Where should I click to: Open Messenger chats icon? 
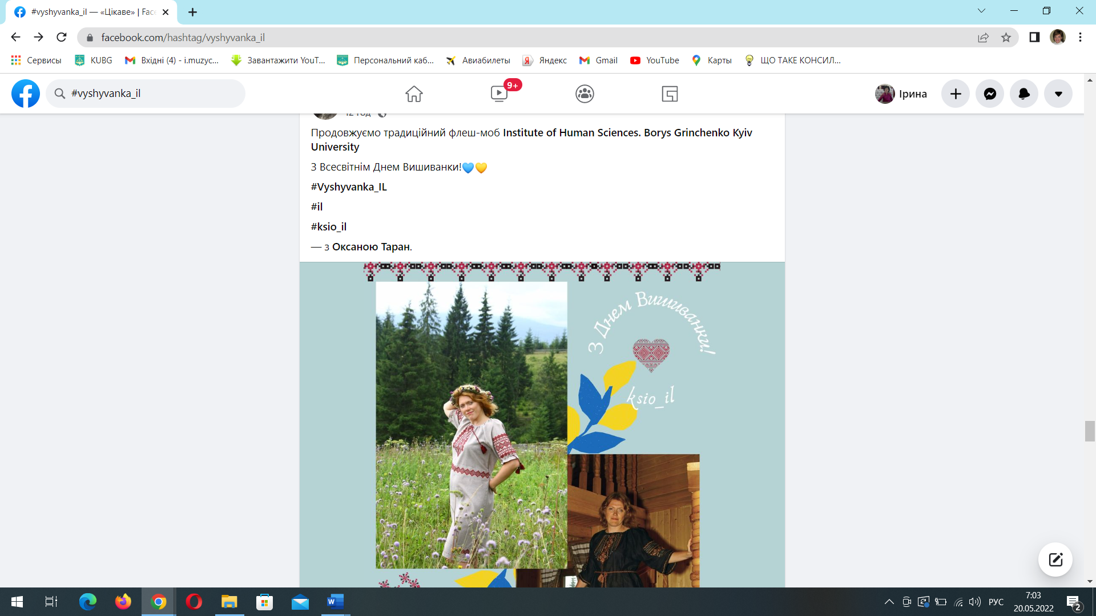click(x=990, y=94)
